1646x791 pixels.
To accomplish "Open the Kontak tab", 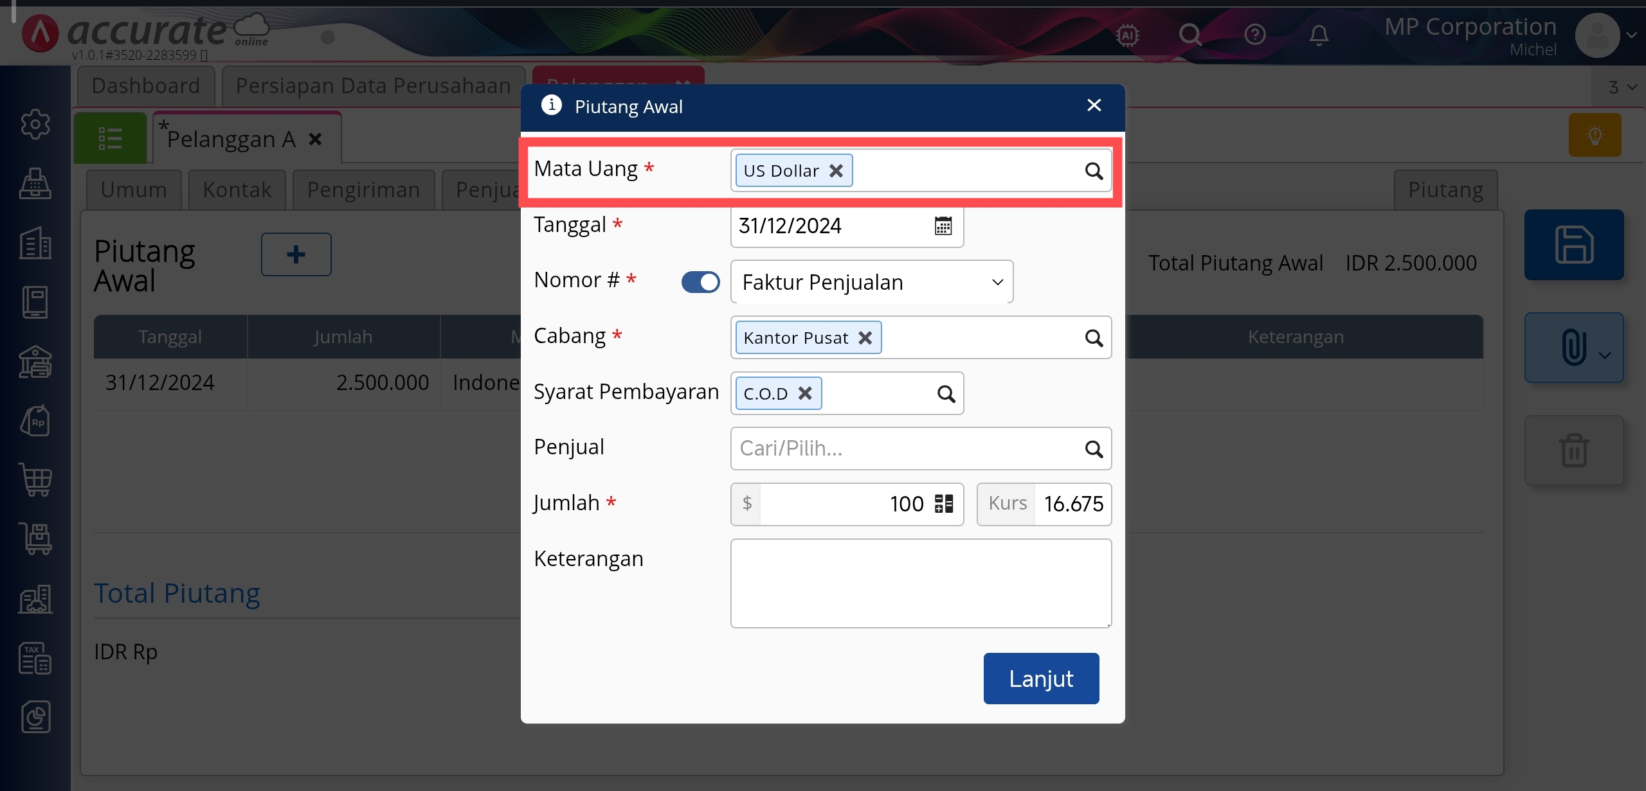I will [237, 190].
